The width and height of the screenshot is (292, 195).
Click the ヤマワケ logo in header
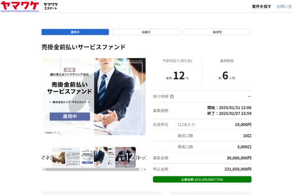click(20, 6)
